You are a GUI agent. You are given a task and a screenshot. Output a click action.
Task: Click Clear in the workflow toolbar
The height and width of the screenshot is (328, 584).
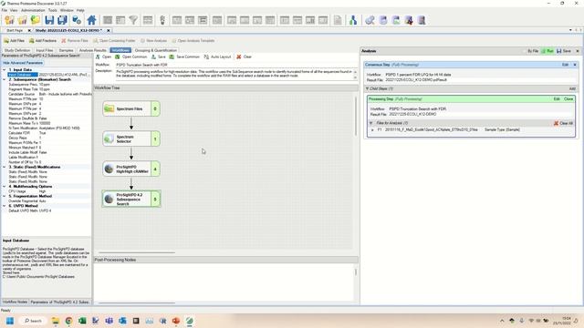245,56
